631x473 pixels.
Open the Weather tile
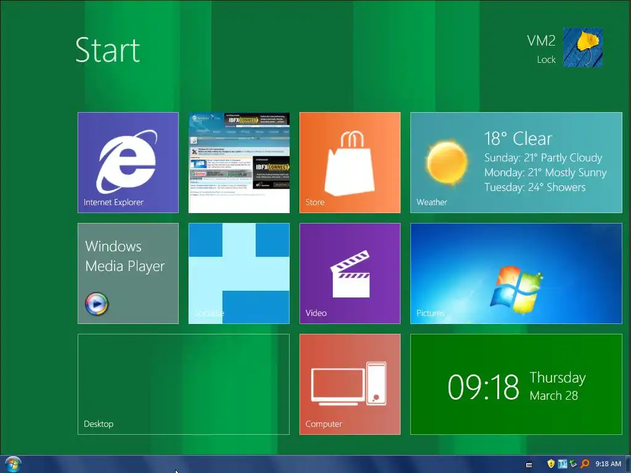click(516, 163)
